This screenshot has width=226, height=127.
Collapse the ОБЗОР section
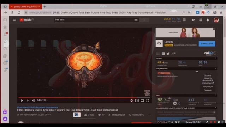tap(216, 58)
